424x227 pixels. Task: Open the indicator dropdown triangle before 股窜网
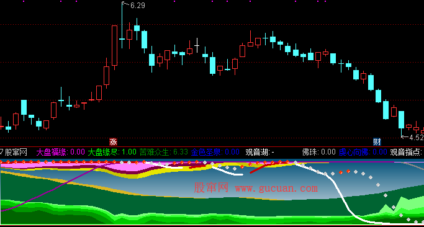[x=1, y=153]
